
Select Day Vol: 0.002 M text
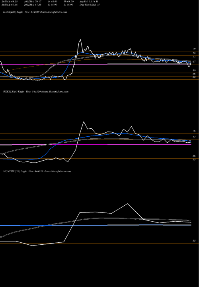coord(90,4)
